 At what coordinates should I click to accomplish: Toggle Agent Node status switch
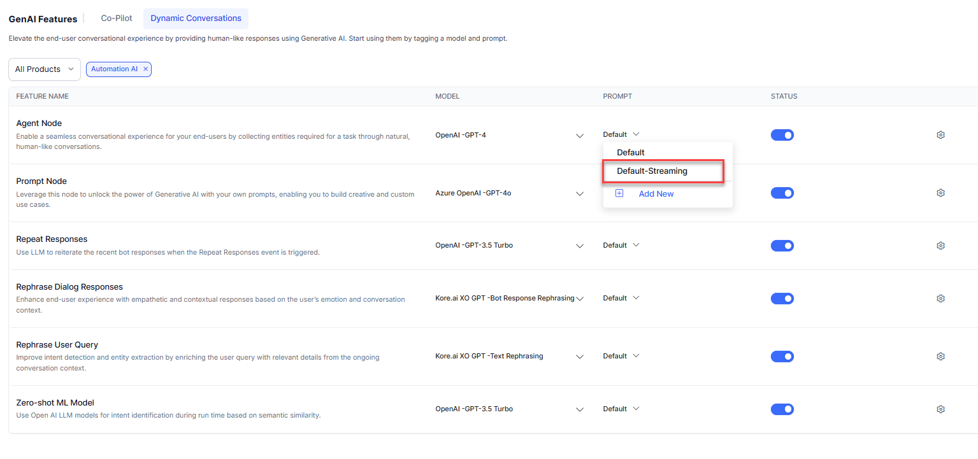[x=782, y=135]
